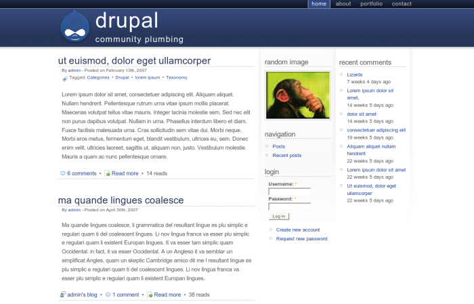Go to the portfolio page

pos(371,4)
